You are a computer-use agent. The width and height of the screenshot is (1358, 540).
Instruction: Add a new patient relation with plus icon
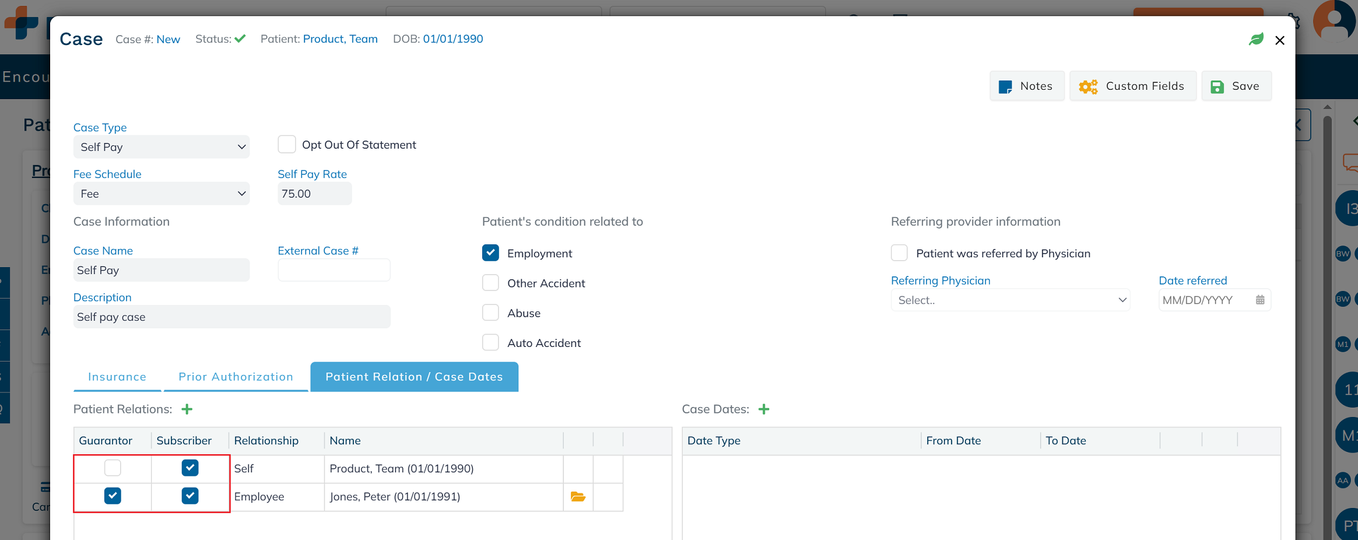point(187,409)
